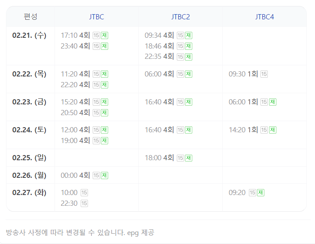The width and height of the screenshot is (315, 244).
Task: Click the epg 제공 notice text
Action: click(x=141, y=232)
